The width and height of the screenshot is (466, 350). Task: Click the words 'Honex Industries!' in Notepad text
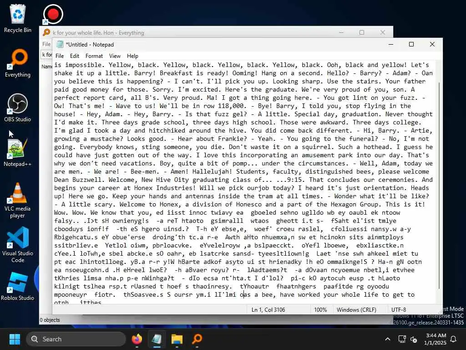[x=165, y=188]
